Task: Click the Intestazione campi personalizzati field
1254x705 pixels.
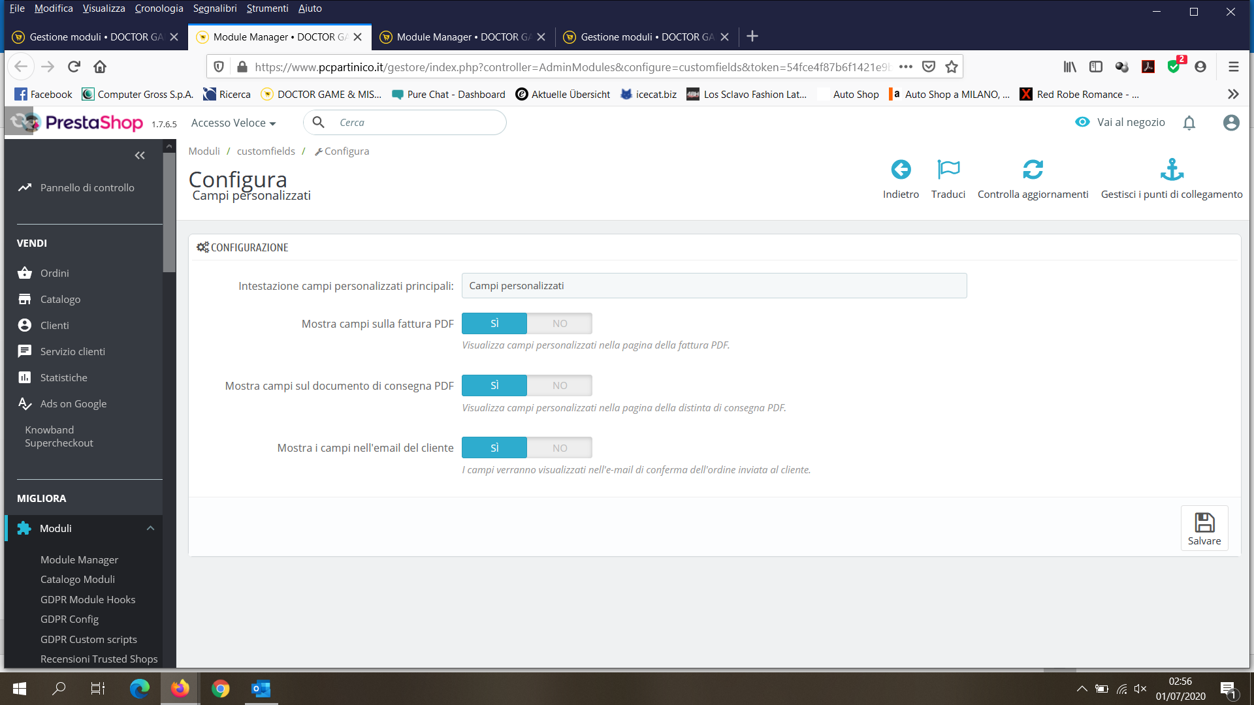Action: [x=713, y=286]
